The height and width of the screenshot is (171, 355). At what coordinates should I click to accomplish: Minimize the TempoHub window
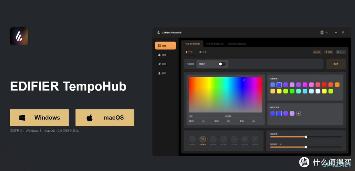click(x=336, y=32)
